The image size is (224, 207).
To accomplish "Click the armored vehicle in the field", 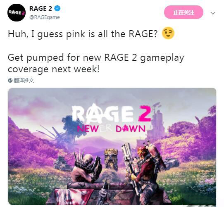I will click(62, 163).
